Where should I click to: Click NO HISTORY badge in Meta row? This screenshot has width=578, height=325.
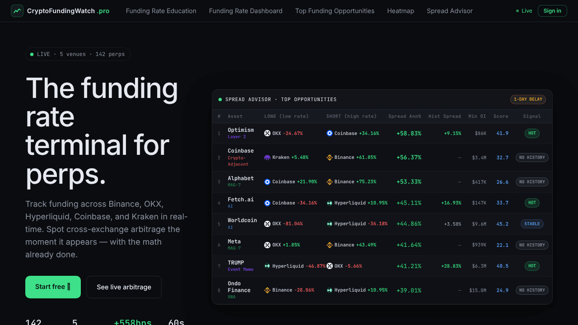[532, 245]
